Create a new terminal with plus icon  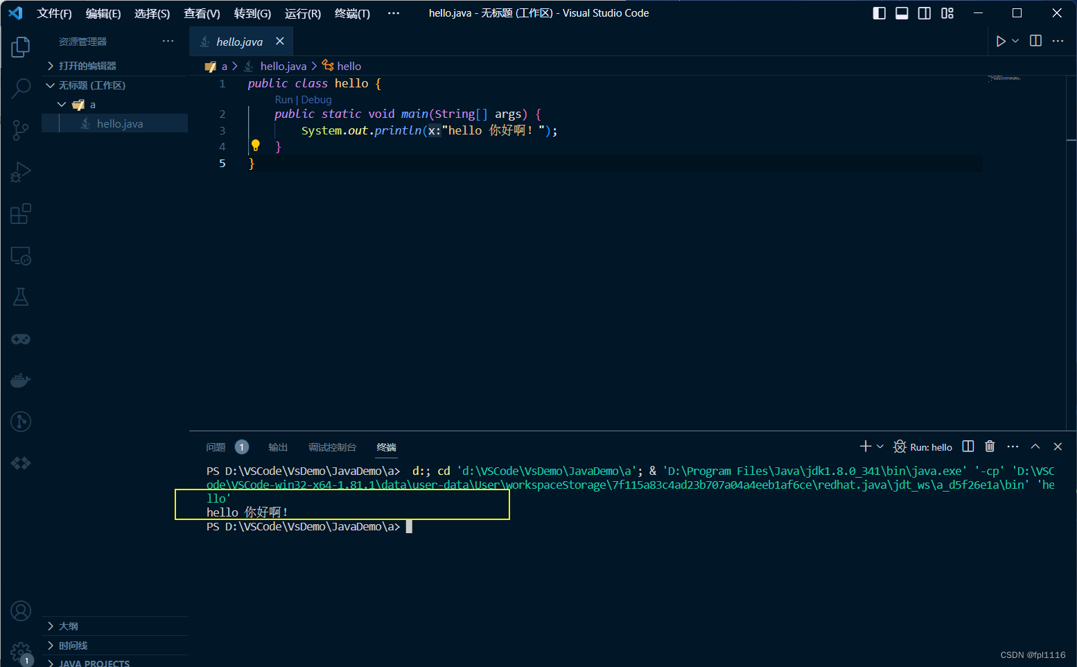(865, 447)
